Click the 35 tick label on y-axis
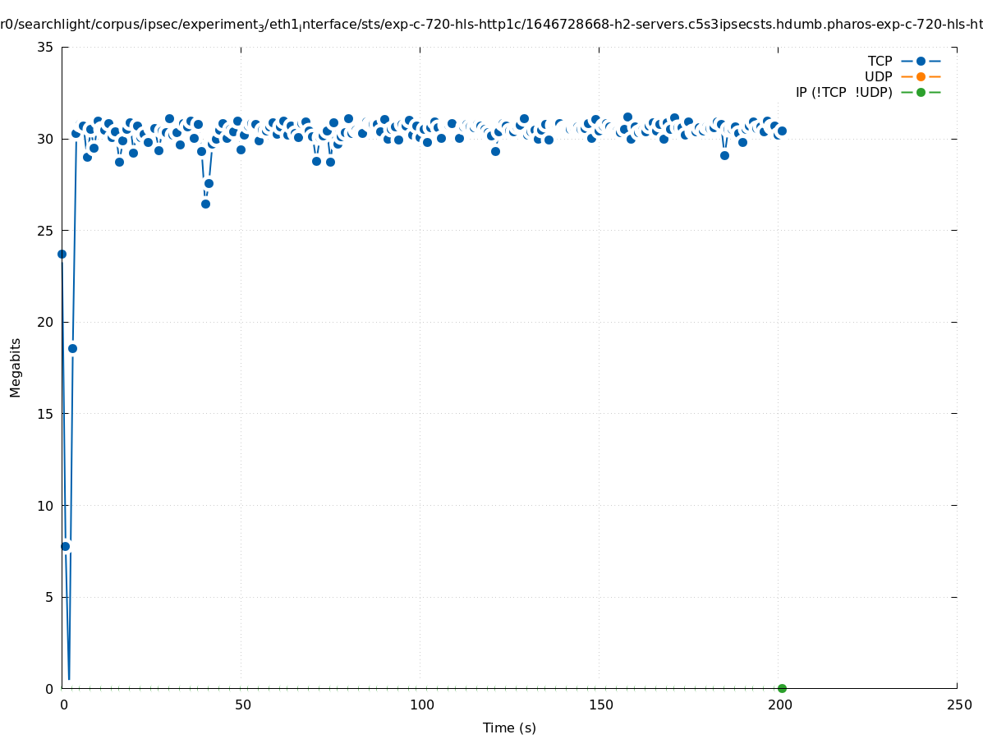Screen dimensions: 983x739 (x=46, y=48)
